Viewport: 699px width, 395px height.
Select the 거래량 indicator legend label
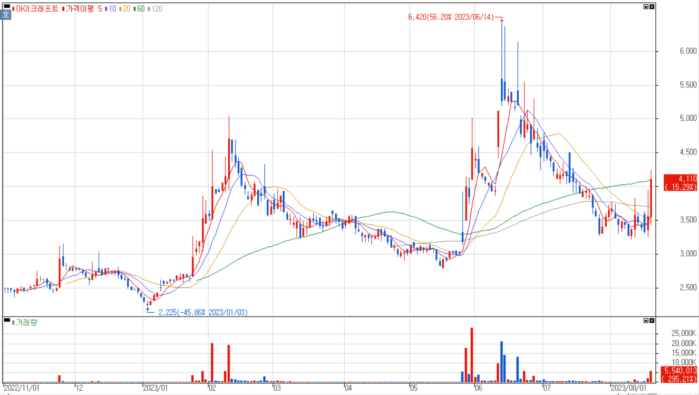[26, 323]
